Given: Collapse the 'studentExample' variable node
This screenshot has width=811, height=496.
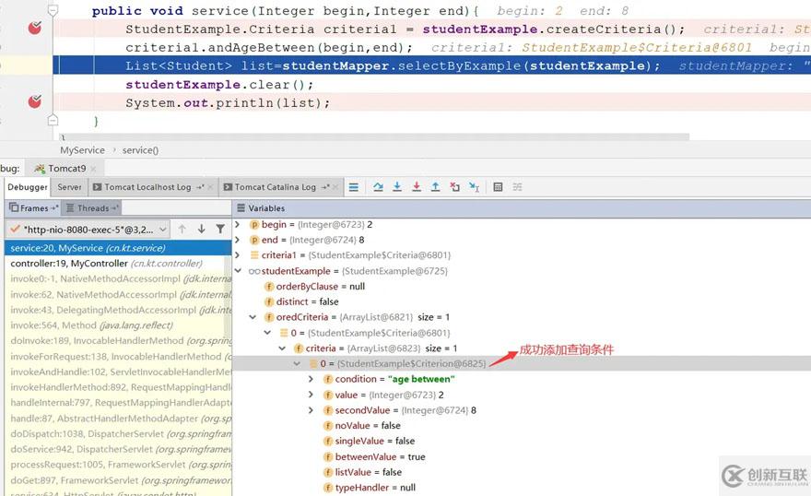Looking at the screenshot, I should pos(238,270).
